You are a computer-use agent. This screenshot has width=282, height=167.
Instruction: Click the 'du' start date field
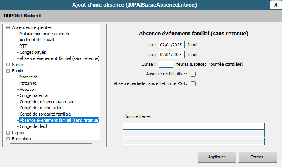172,45
